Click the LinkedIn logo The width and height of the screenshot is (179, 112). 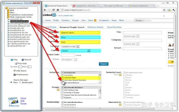coord(49,15)
